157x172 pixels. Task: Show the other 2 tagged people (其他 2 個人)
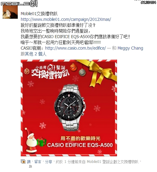[35, 54]
